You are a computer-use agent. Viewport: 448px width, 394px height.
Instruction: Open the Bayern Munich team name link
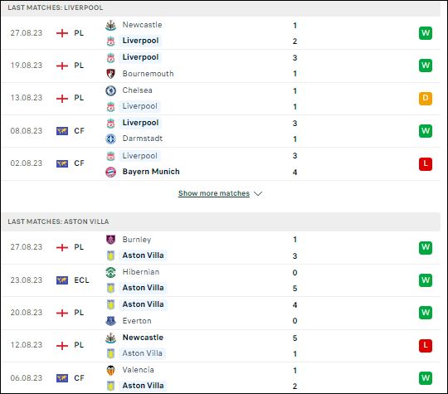151,172
